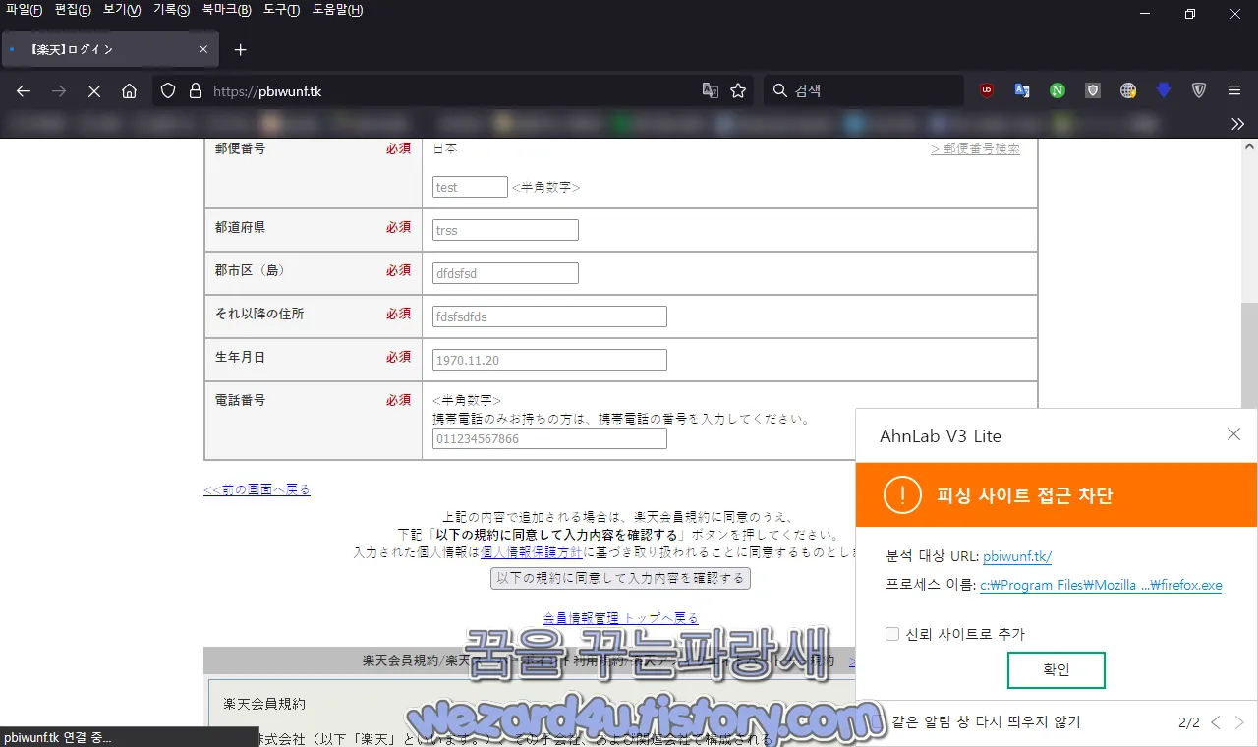The width and height of the screenshot is (1258, 747).
Task: Go back using the browser back arrow
Action: (24, 90)
